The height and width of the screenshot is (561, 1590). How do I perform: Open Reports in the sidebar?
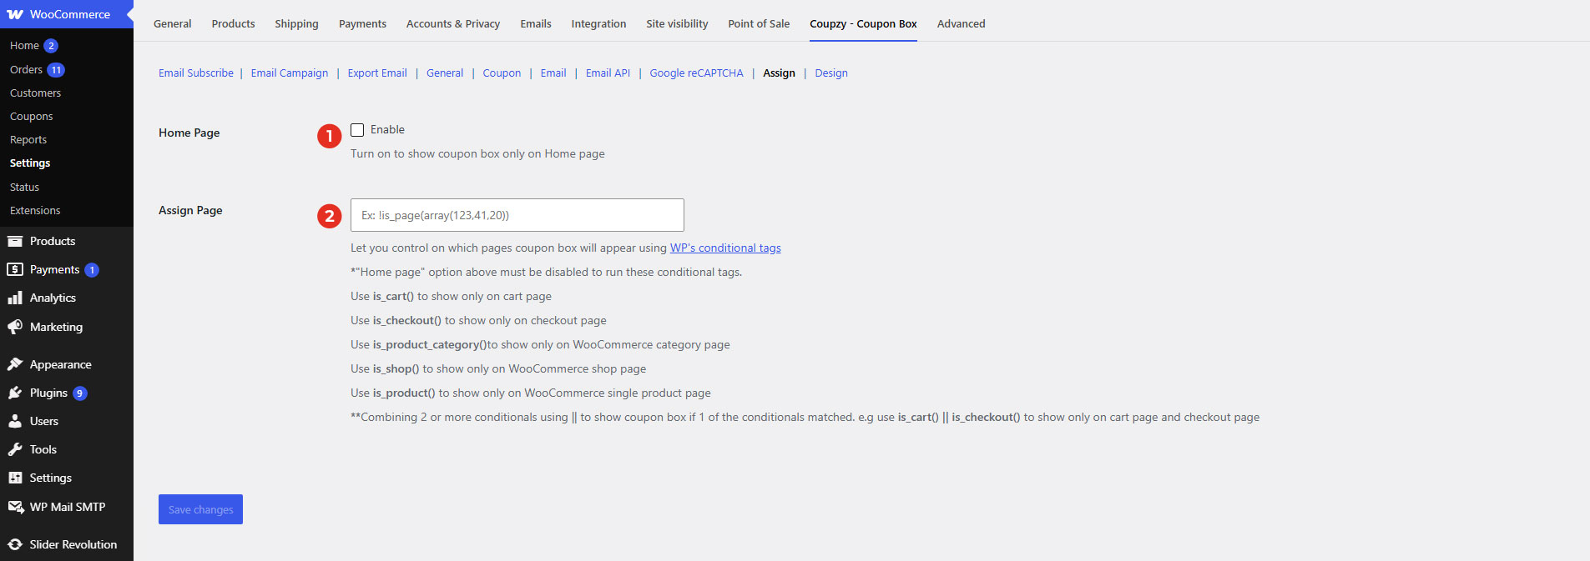coord(28,139)
